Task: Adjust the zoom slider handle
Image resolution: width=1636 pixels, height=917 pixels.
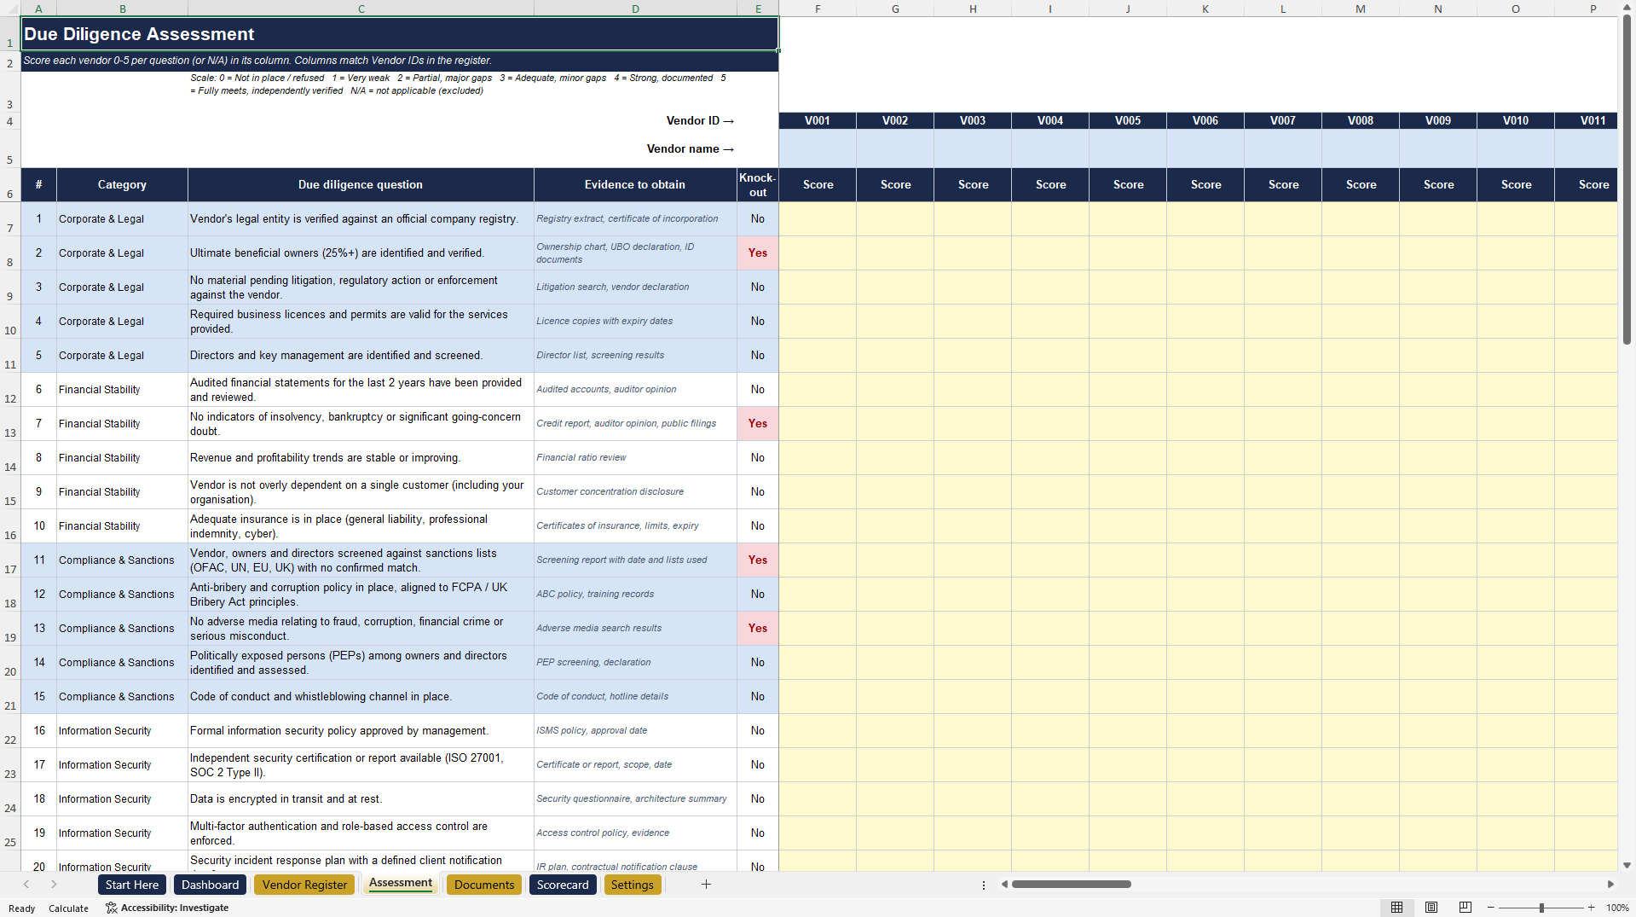Action: pyautogui.click(x=1541, y=908)
